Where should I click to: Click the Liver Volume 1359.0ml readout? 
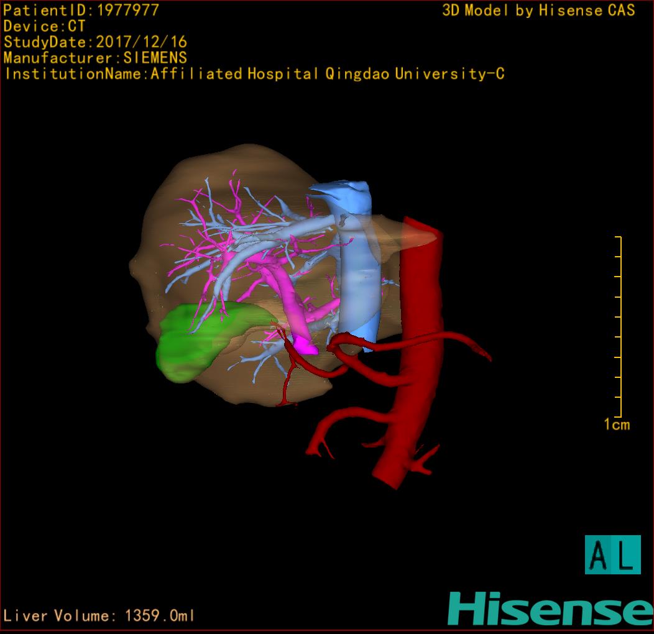99,616
